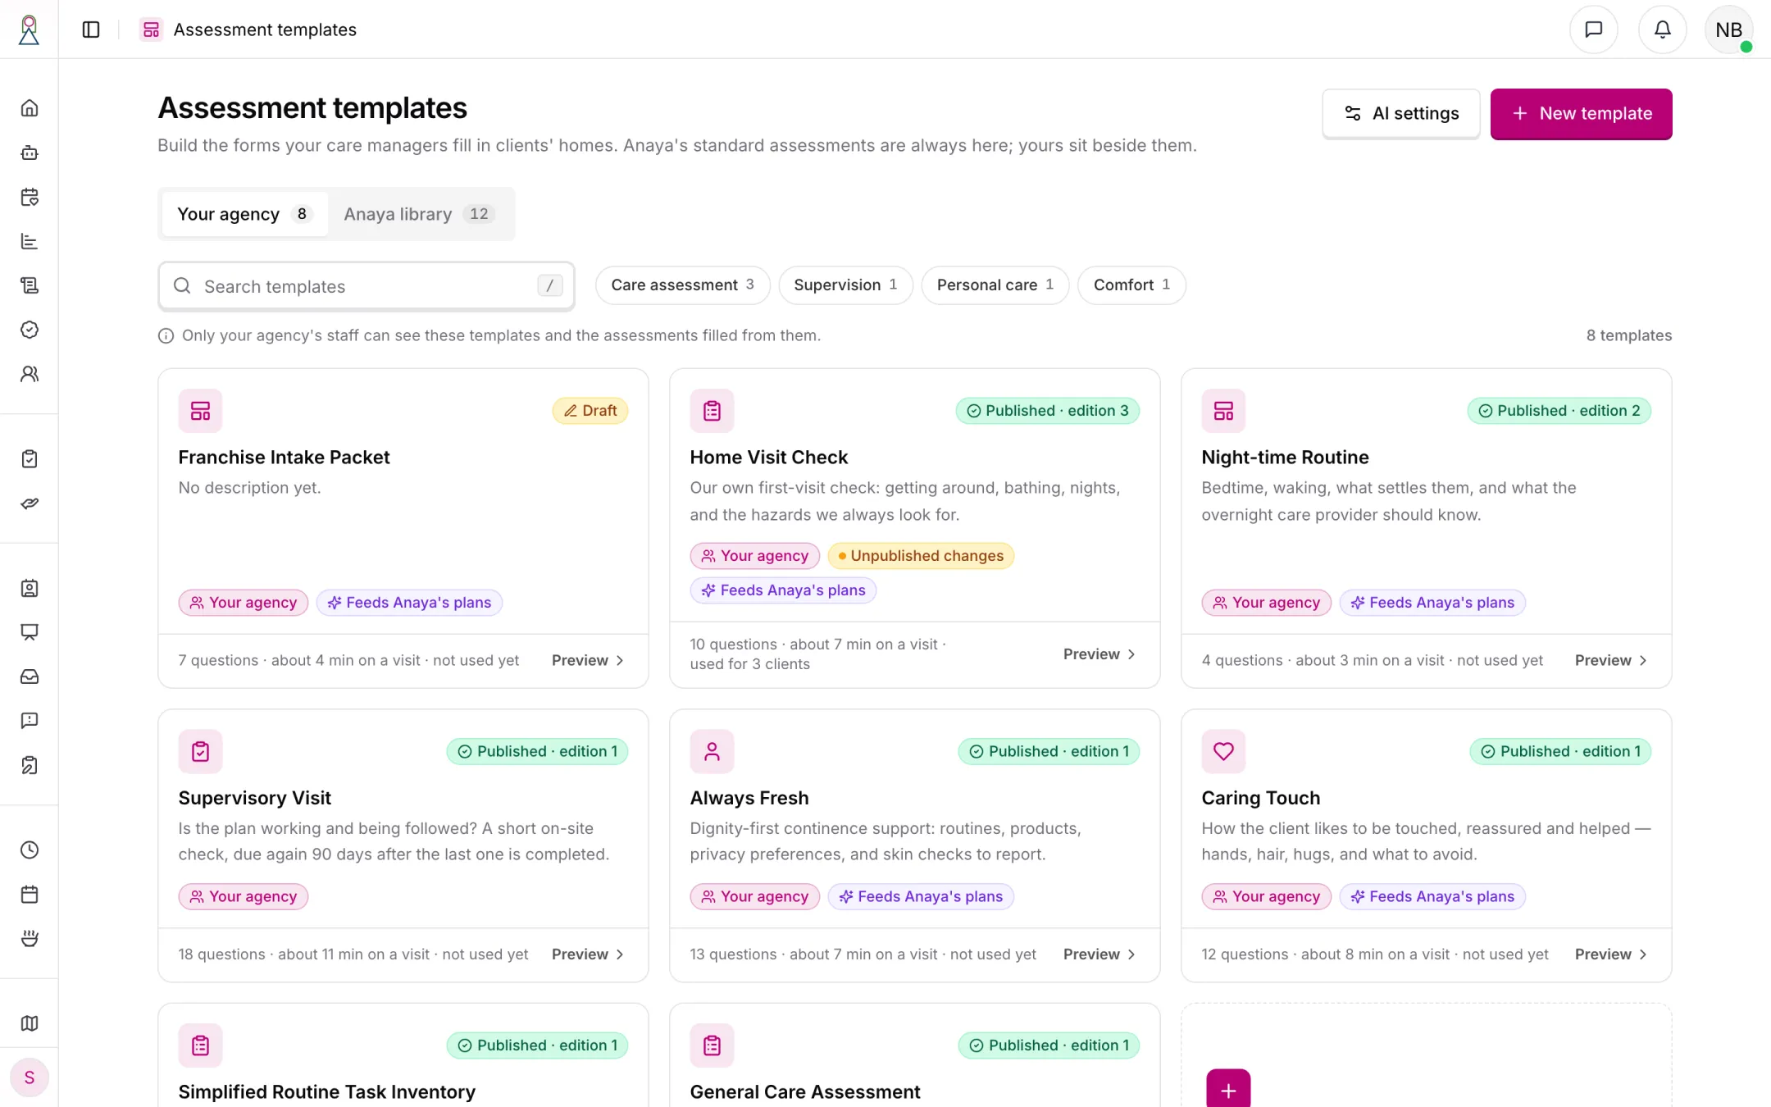
Task: Focus the Search templates field
Action: [366, 286]
